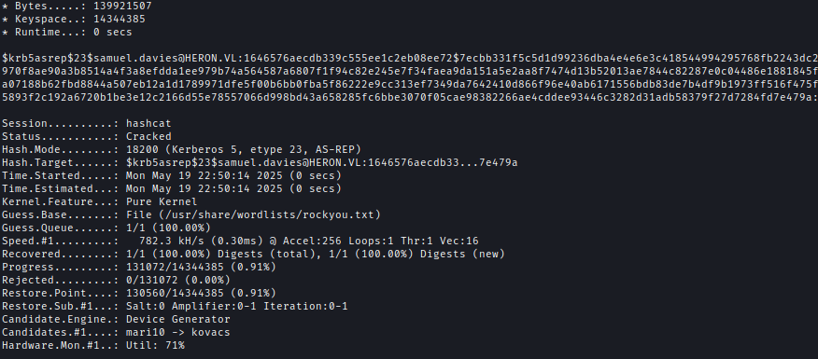Click the Restore.Sub.#1 Salt line
Screen dimensions: 818x359
click(x=175, y=306)
